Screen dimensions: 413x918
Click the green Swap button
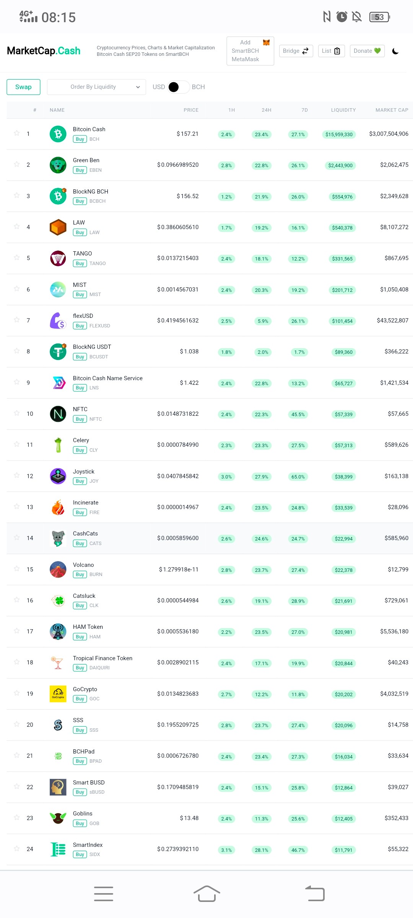23,87
